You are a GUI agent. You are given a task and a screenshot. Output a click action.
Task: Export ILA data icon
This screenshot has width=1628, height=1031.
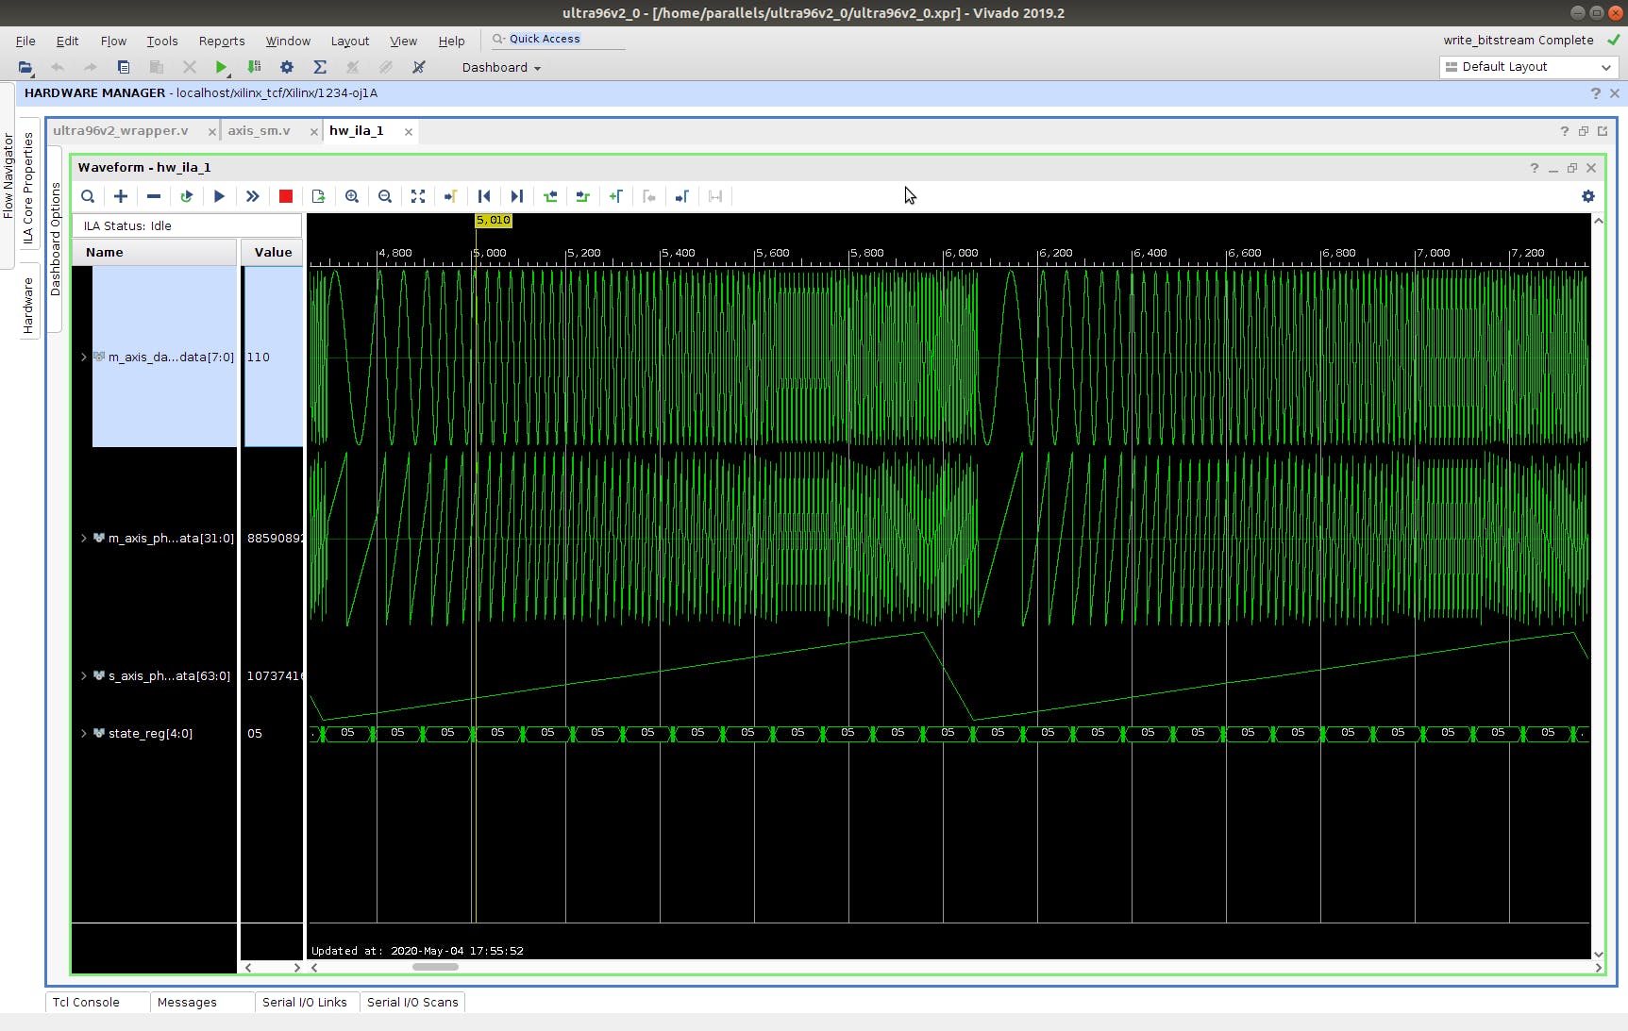point(319,196)
